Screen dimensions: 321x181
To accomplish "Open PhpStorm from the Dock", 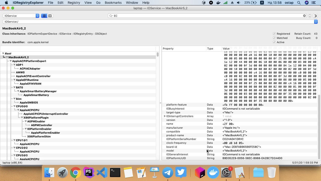I will tap(89, 172).
